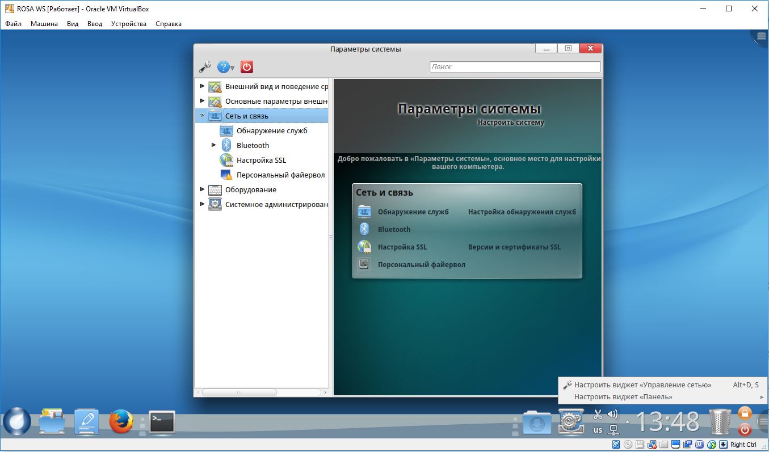769x452 pixels.
Task: Expand the Внешний вид и поведение category arrow
Action: 203,86
